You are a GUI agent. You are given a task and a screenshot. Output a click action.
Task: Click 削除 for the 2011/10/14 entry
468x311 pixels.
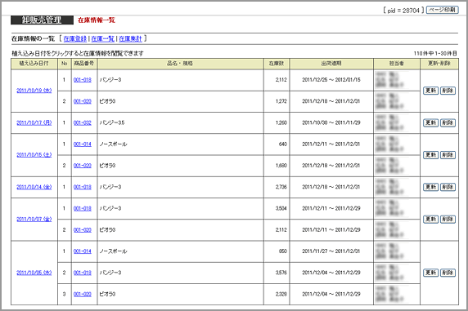[x=448, y=187]
